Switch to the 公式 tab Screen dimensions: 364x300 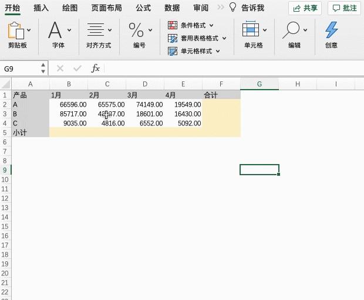point(143,8)
